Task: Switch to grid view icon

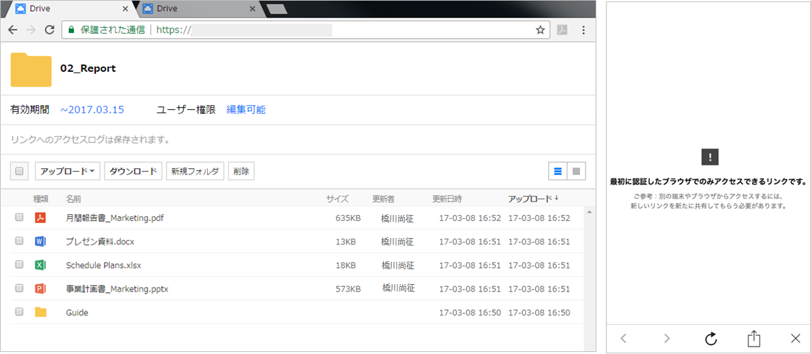Action: pyautogui.click(x=577, y=171)
